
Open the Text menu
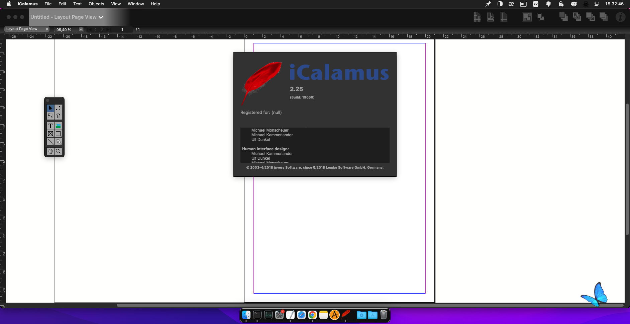pos(78,4)
